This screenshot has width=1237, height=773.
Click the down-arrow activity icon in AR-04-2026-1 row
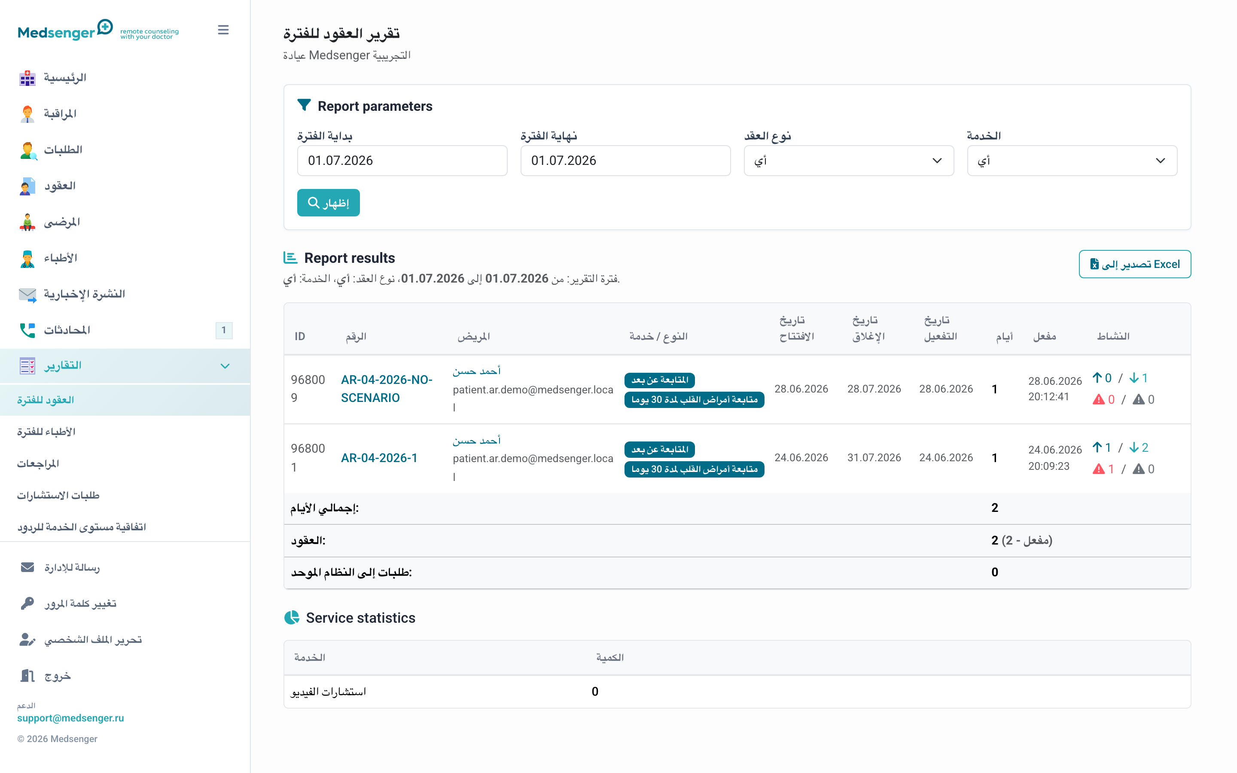coord(1134,447)
